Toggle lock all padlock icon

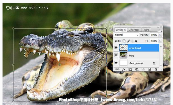(x=136, y=41)
